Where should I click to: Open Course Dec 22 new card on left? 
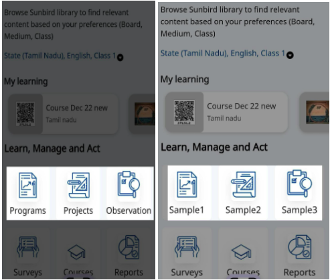pos(64,114)
